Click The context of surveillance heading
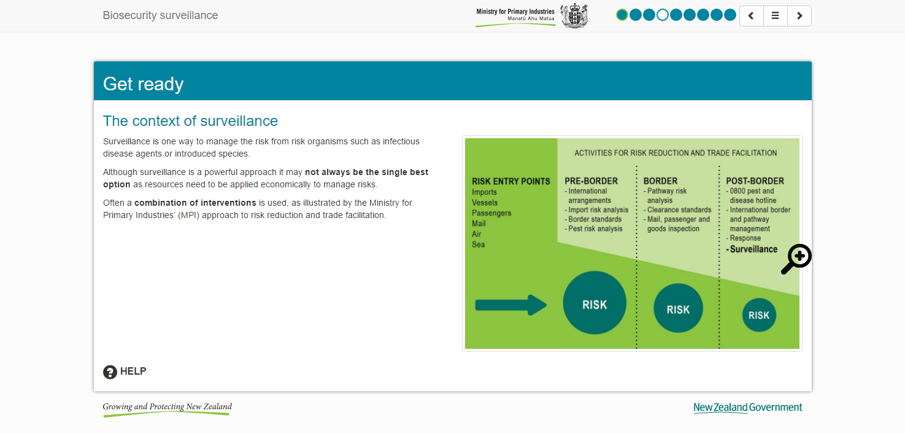Screen dimensions: 905x433 tap(190, 121)
